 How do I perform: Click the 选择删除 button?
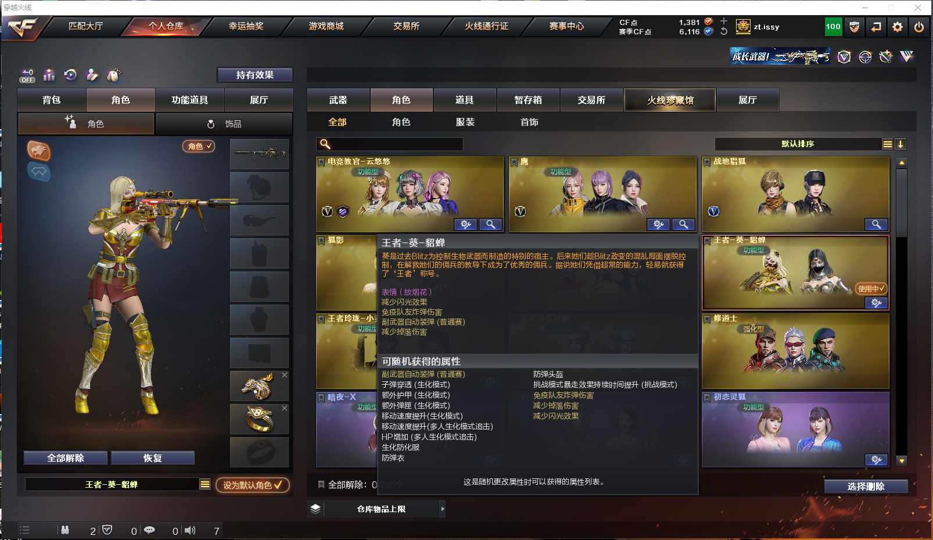tap(866, 487)
